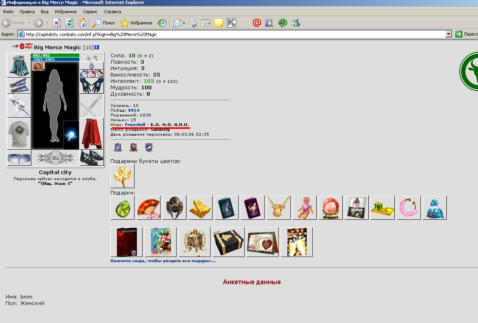Open the Избранное menu in menu bar
The width and height of the screenshot is (478, 323).
pyautogui.click(x=66, y=12)
